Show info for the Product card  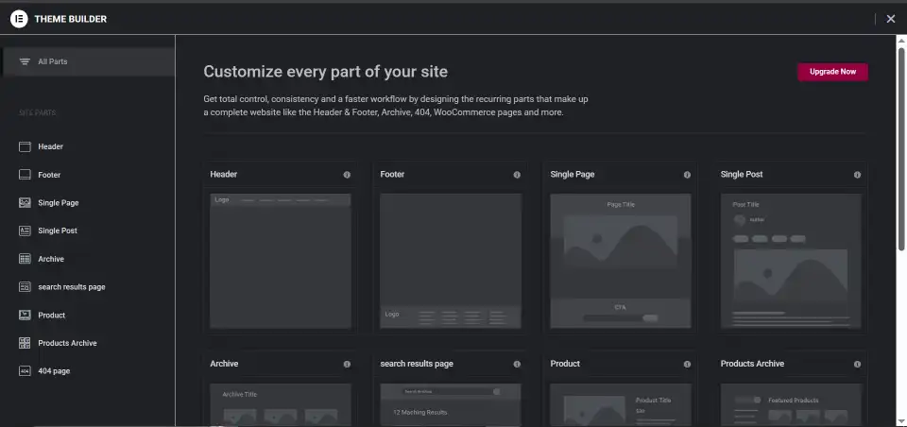point(687,365)
